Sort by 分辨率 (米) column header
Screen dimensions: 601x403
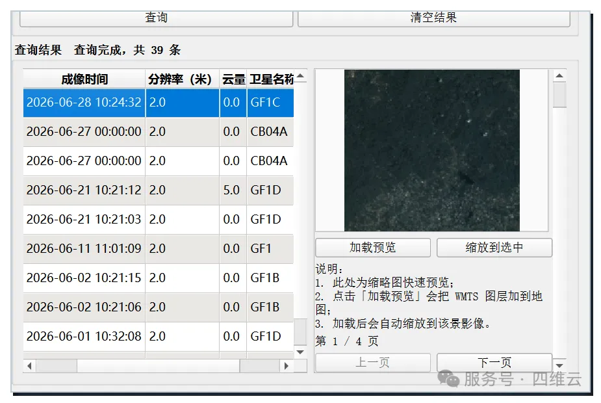pyautogui.click(x=182, y=79)
